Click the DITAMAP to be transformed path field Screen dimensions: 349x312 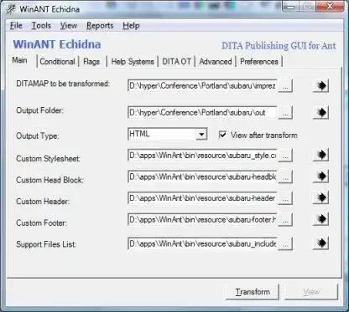(202, 86)
